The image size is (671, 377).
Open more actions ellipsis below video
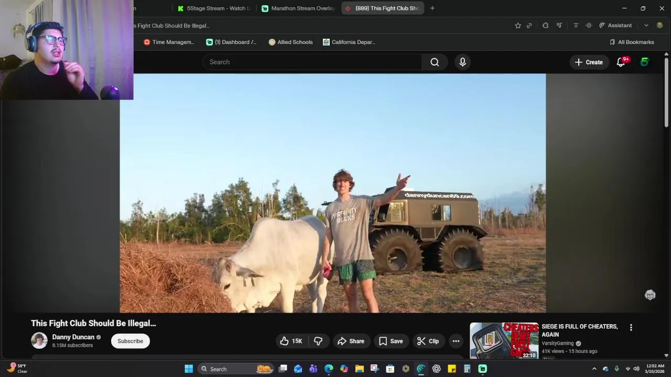click(x=456, y=341)
